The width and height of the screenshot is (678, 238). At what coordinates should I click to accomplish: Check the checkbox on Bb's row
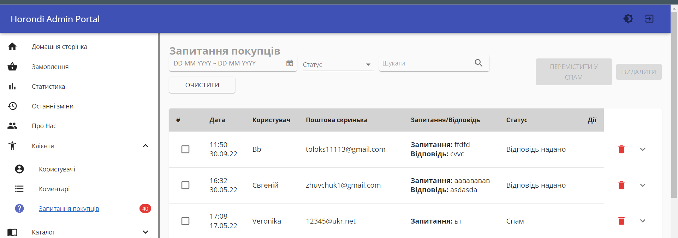pos(185,149)
